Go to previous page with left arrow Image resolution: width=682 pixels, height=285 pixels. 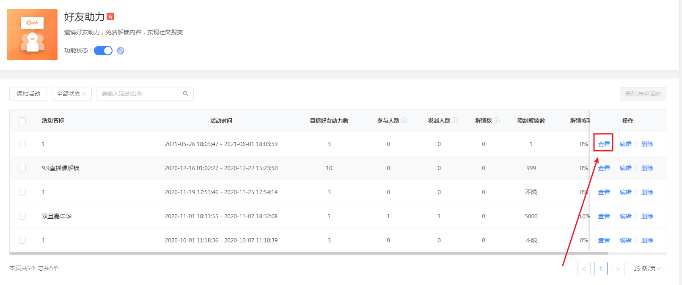(584, 269)
